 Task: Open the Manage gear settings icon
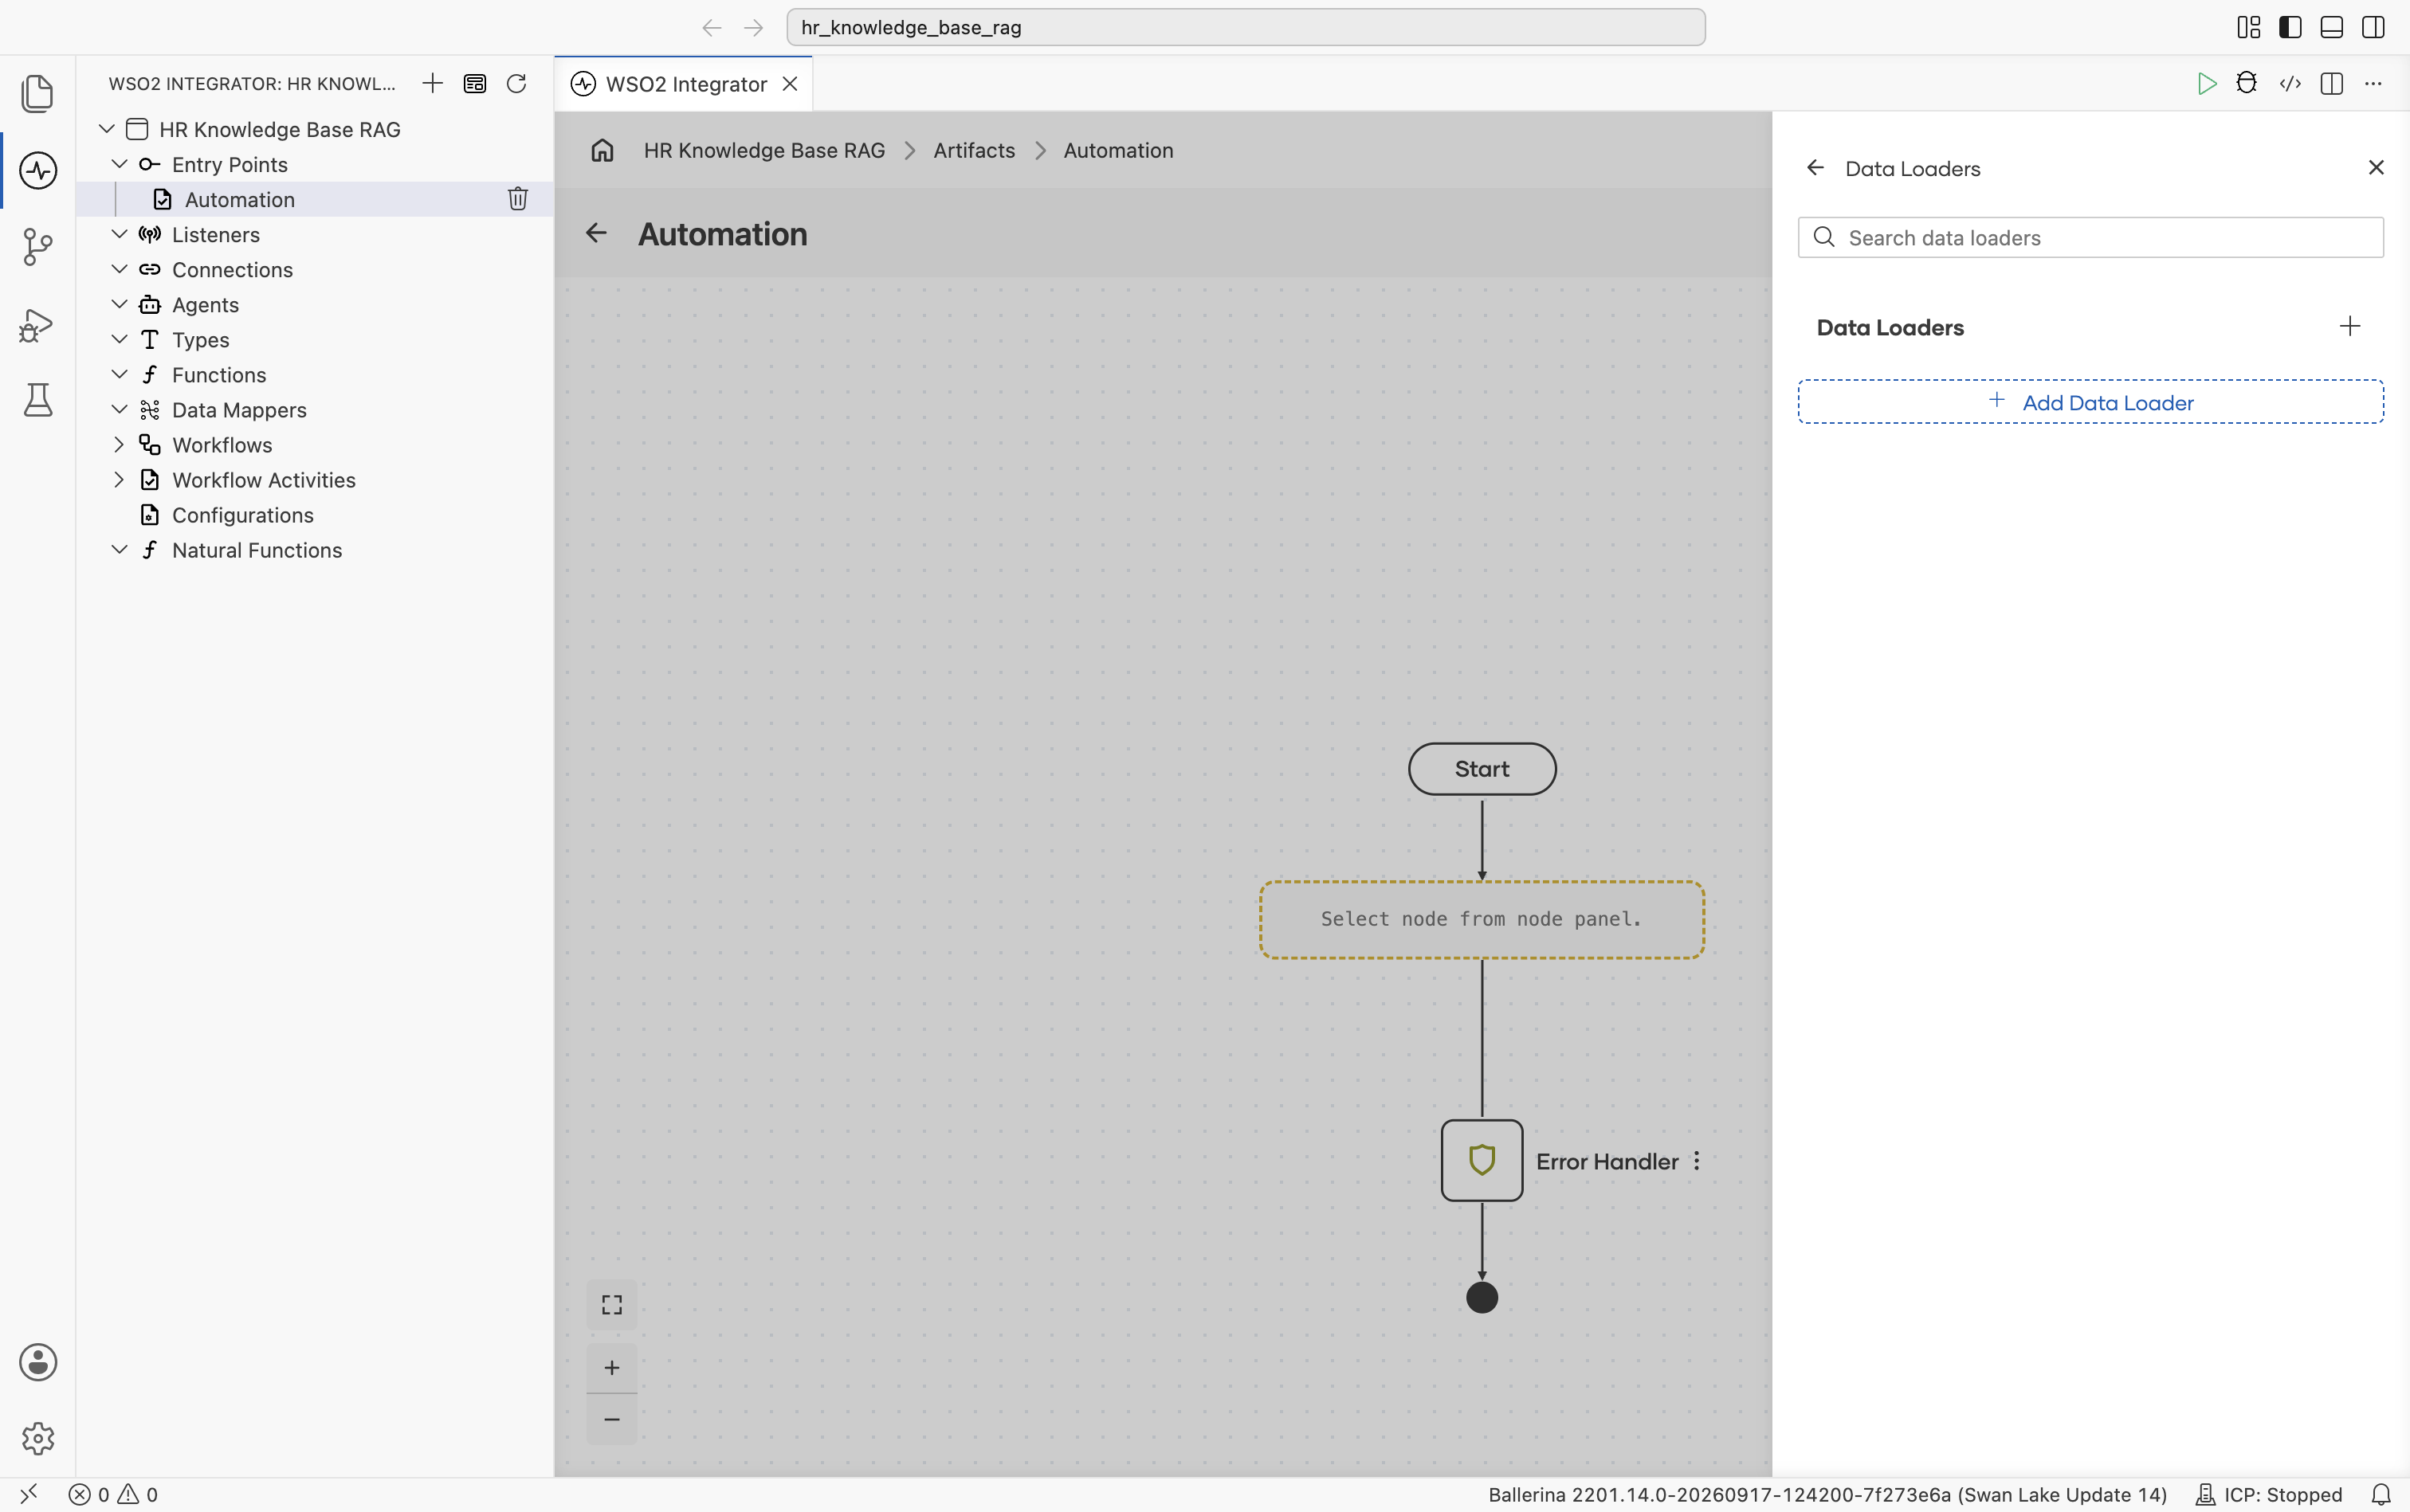click(x=38, y=1439)
